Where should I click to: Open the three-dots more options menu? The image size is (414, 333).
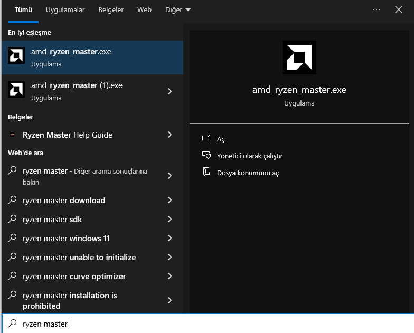tap(377, 9)
